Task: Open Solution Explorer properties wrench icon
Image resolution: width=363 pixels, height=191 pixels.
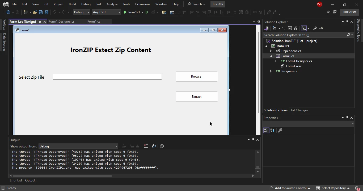Action: pyautogui.click(x=315, y=28)
